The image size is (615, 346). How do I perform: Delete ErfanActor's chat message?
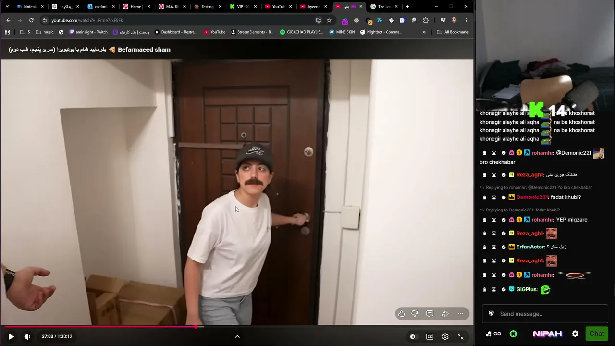pyautogui.click(x=484, y=247)
